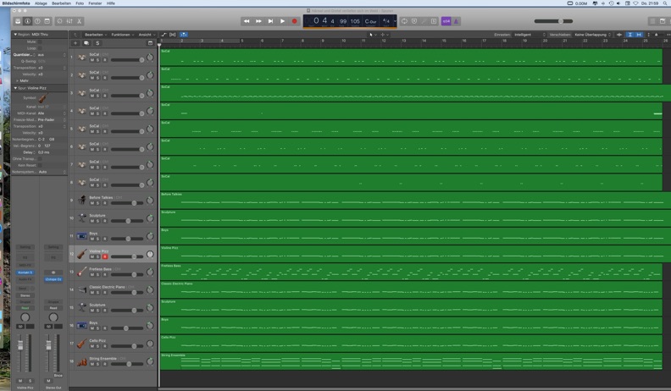
Task: Open the Hilfe menu
Action: 111,3
